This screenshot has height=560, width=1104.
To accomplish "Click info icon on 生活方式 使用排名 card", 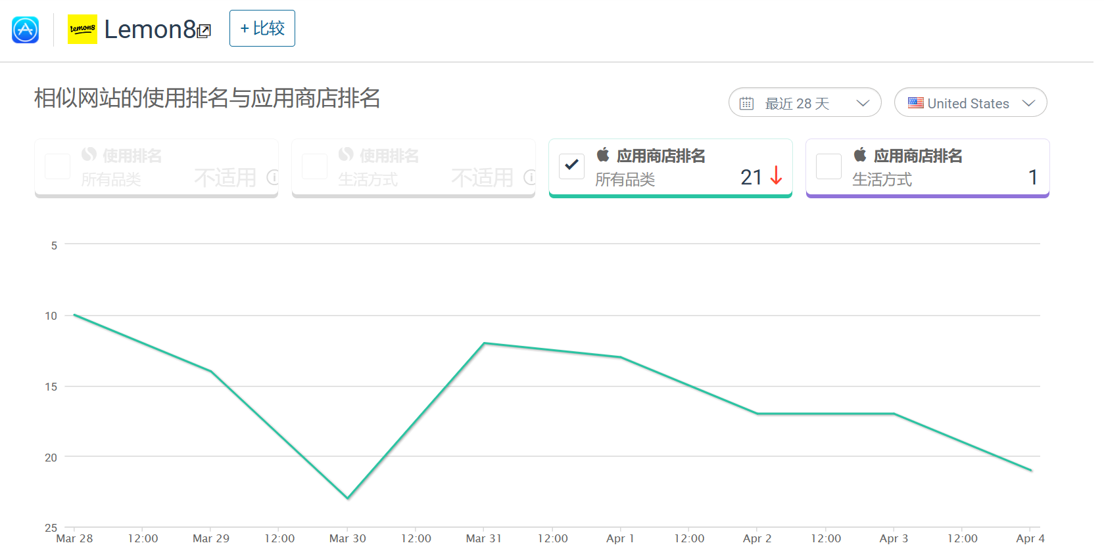I will (x=529, y=177).
